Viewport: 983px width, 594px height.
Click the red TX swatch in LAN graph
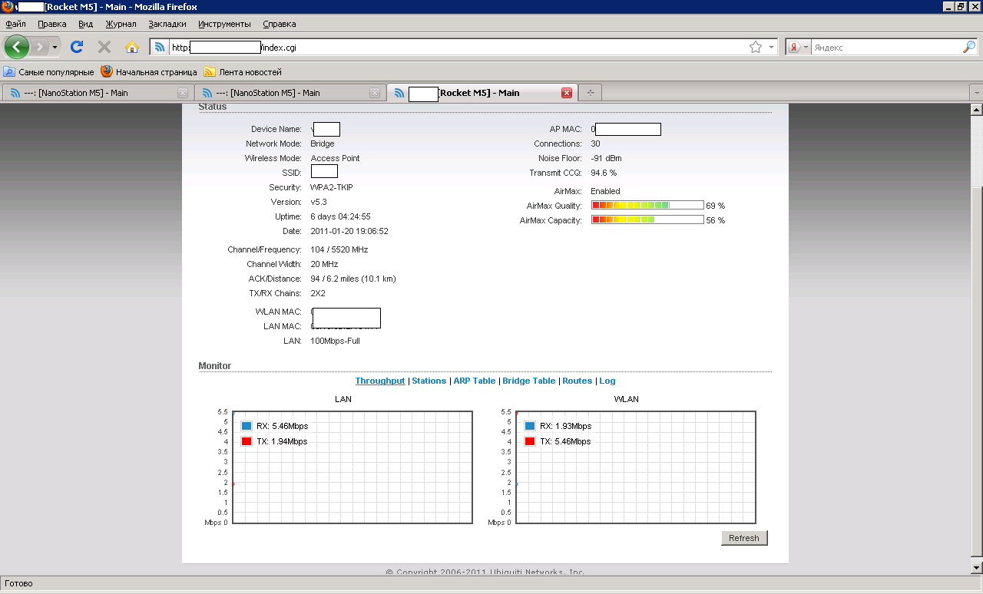click(247, 441)
